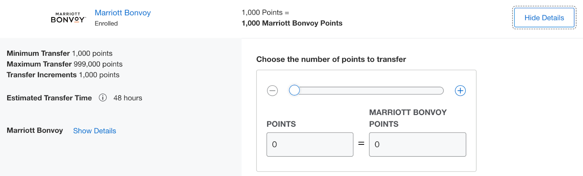
Task: Select the Enrolled status text
Action: point(106,24)
